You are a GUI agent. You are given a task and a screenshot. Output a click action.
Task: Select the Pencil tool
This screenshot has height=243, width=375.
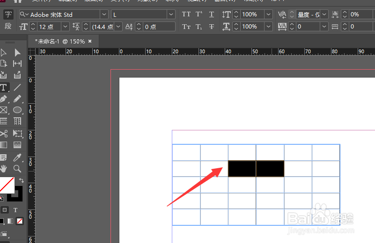pos(17,99)
